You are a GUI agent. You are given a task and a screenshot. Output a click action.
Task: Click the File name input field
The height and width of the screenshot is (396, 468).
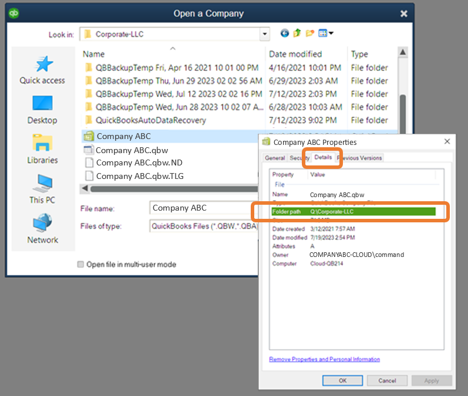point(204,208)
